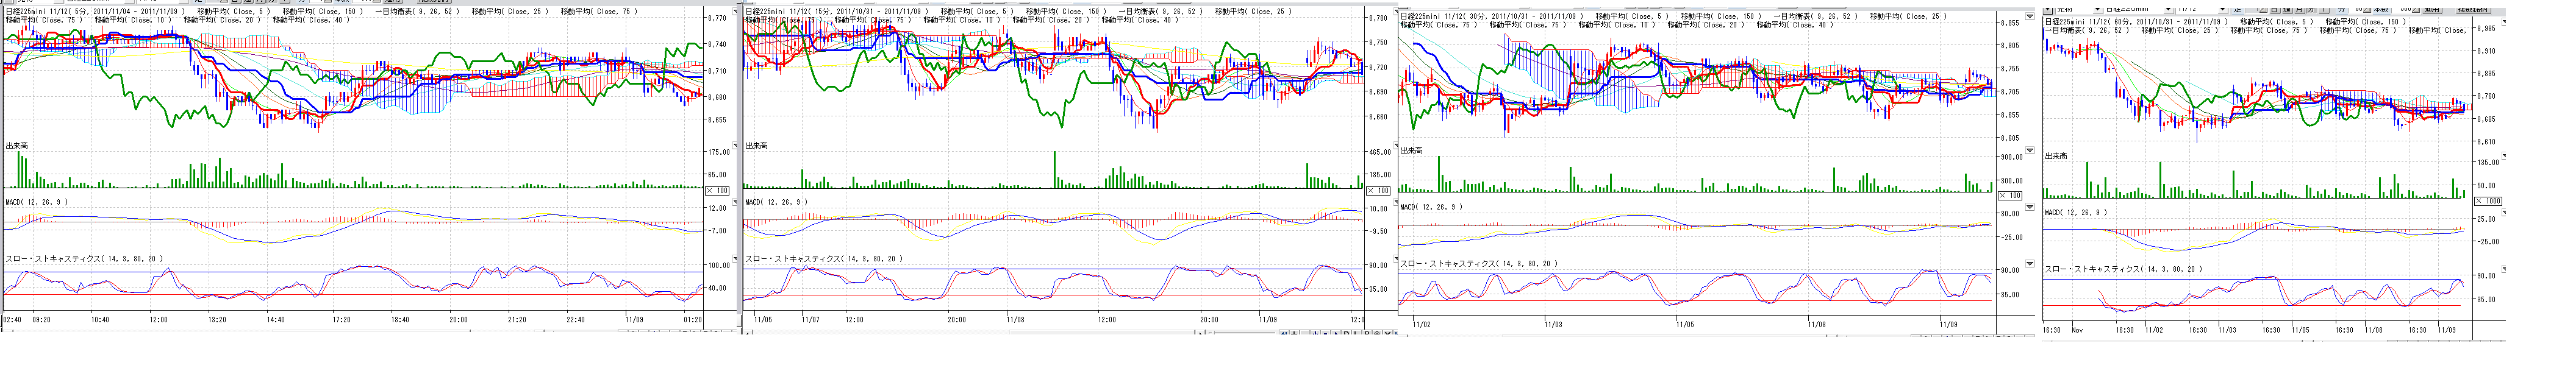Open price pane arrow menu in 30分 chart
Viewport: 2576px width, 385px height.
(x=2029, y=16)
